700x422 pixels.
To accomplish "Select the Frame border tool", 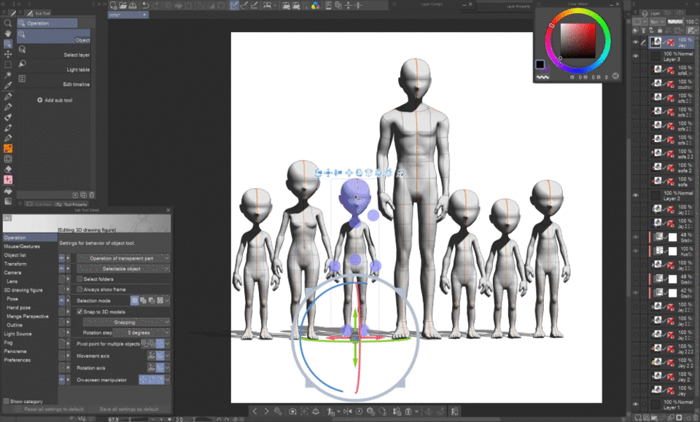I will [7, 159].
